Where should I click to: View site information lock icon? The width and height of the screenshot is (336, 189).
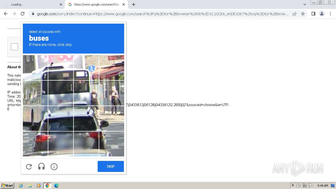tap(33, 14)
